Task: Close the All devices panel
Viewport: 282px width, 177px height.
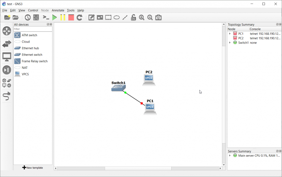Action: pyautogui.click(x=51, y=24)
